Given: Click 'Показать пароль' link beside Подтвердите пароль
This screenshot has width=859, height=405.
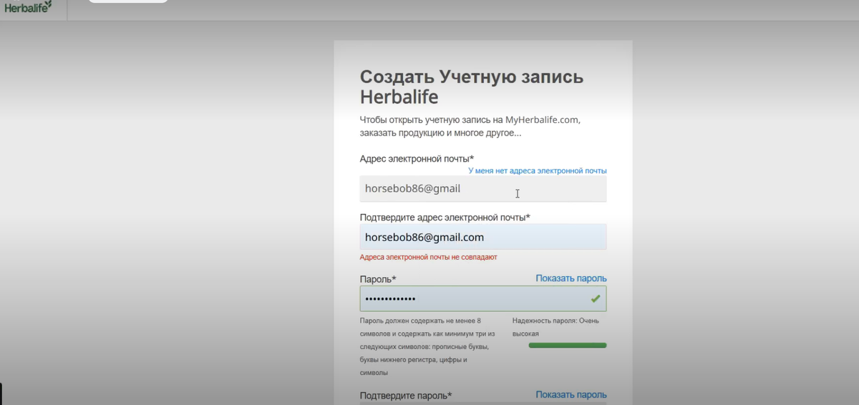Looking at the screenshot, I should [571, 395].
